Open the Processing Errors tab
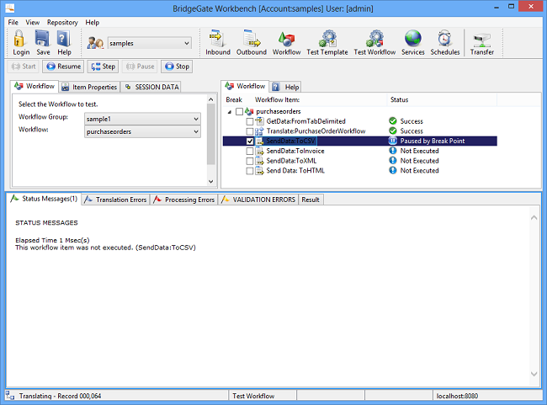The width and height of the screenshot is (547, 405). click(x=184, y=200)
